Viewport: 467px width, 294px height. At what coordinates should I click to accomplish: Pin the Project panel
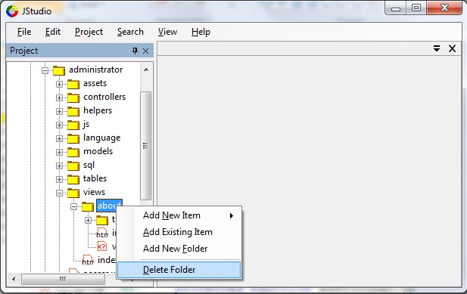click(x=135, y=51)
